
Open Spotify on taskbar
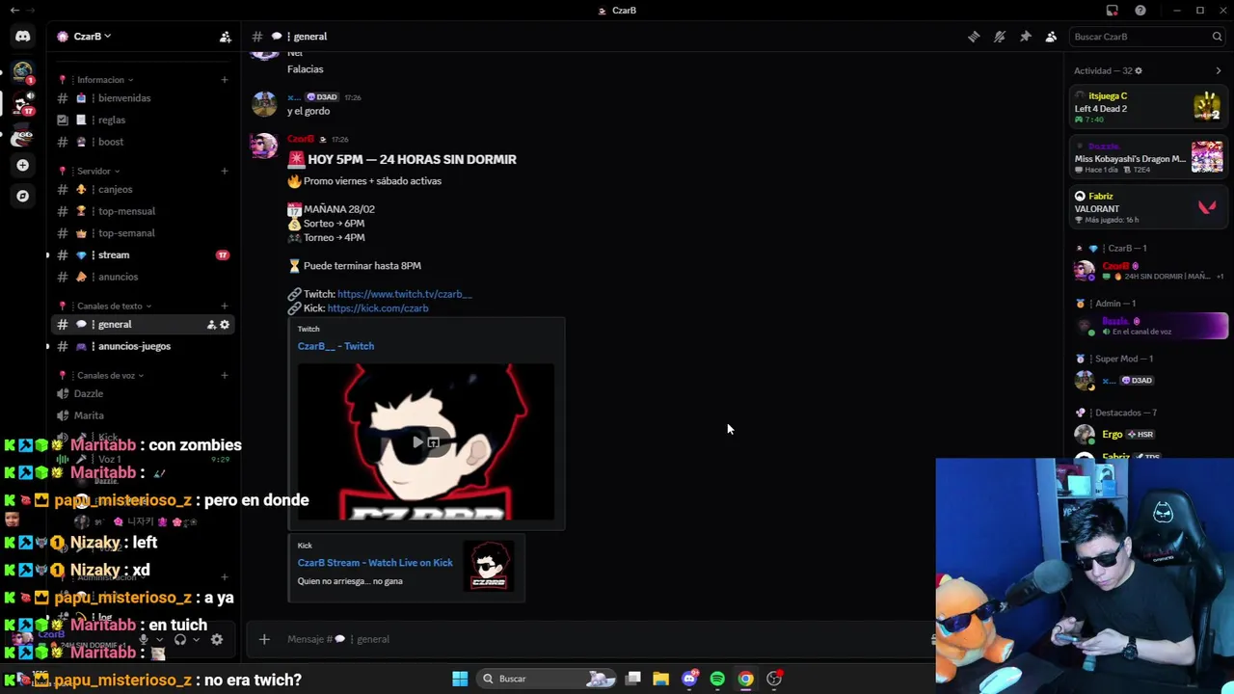tap(717, 679)
